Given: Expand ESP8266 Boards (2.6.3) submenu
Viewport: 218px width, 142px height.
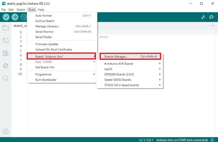Looking at the screenshot, I should pos(130,74).
